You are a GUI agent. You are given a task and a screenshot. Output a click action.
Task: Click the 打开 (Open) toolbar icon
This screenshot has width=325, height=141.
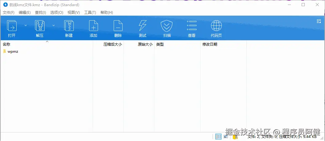12,26
